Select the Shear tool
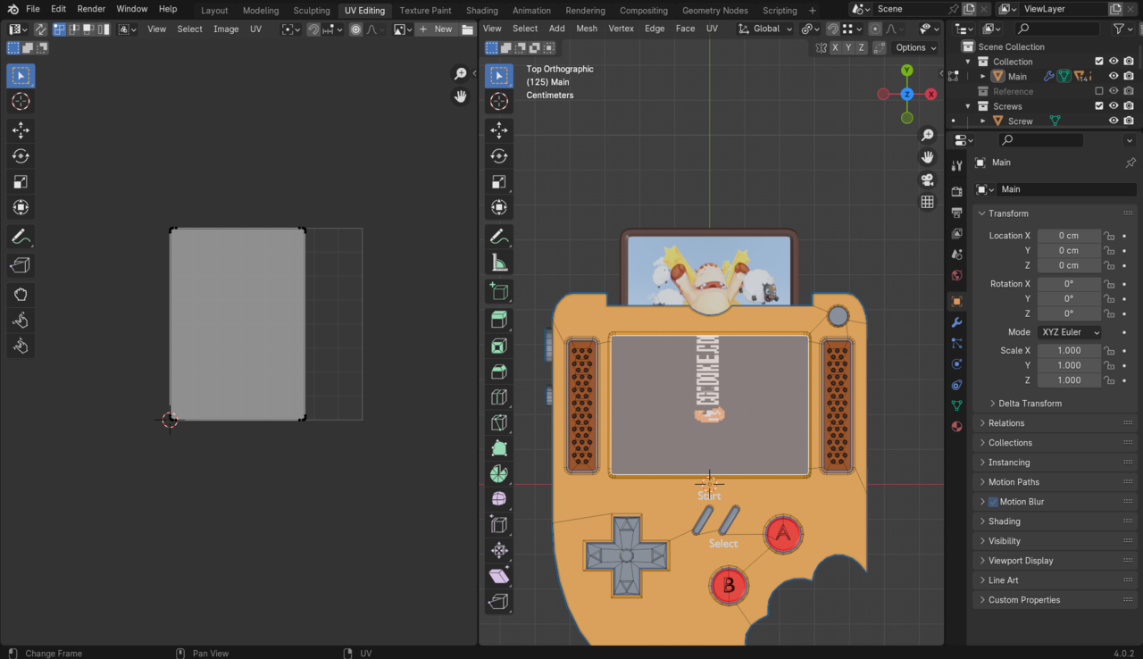 click(x=499, y=576)
